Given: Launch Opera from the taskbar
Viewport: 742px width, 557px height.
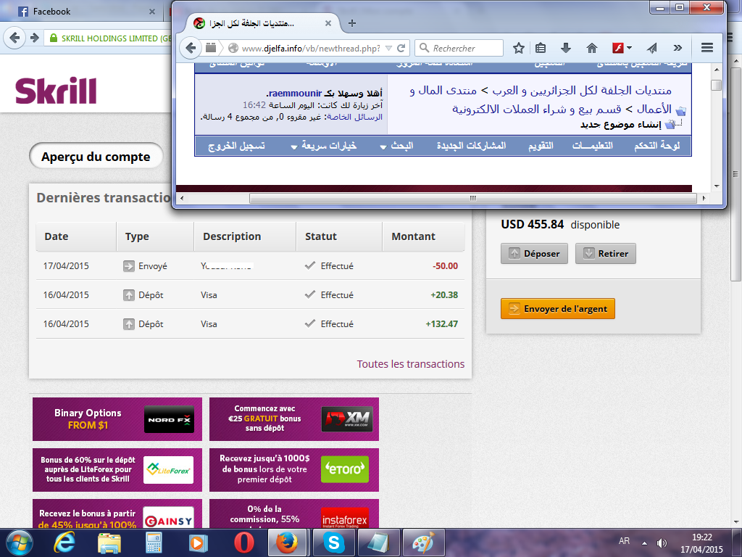Looking at the screenshot, I should [243, 542].
